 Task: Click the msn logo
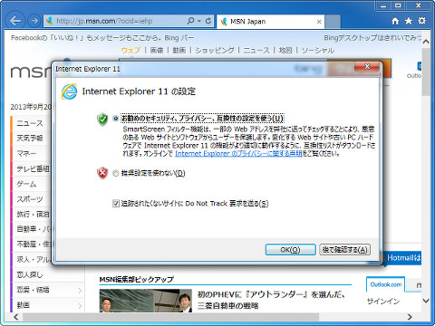31,71
